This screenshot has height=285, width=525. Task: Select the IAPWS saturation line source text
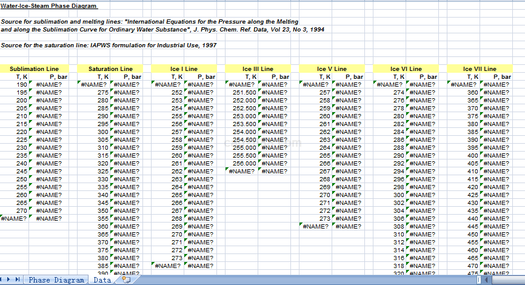point(109,45)
